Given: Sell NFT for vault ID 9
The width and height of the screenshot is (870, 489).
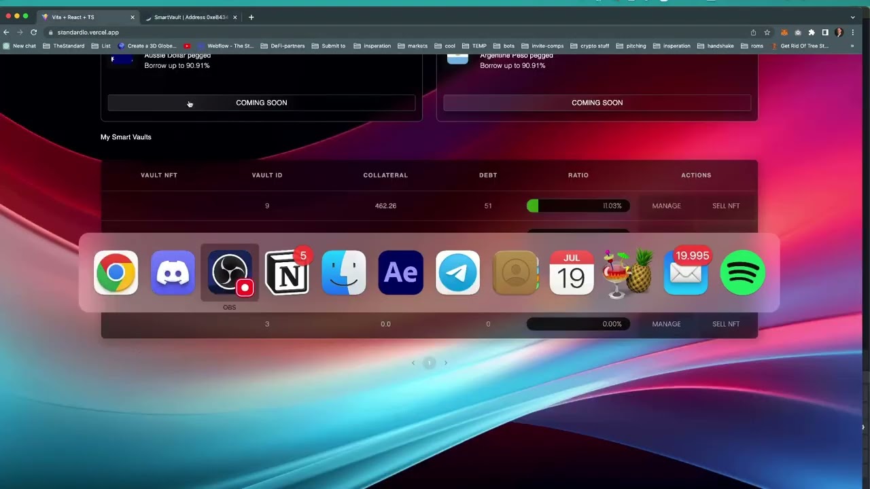Looking at the screenshot, I should (726, 206).
